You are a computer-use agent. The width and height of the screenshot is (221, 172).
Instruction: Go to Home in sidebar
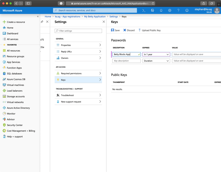8,28
